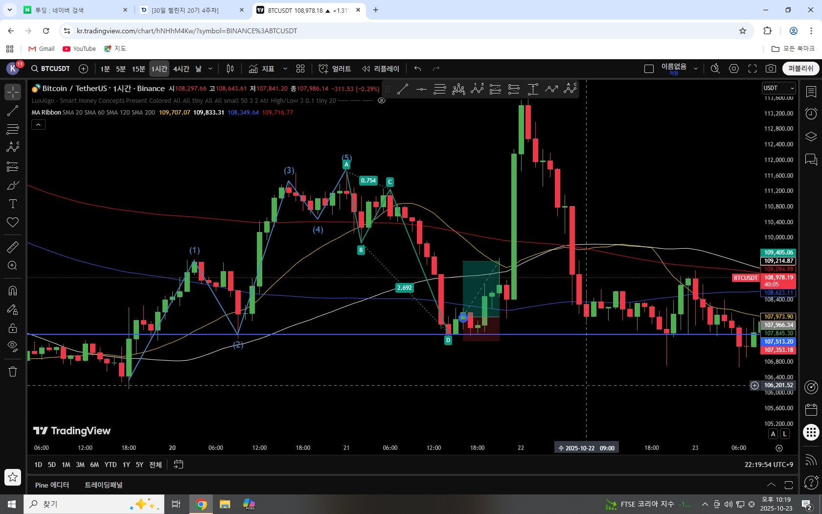822x514 pixels.
Task: Select the 전체 all date range
Action: [156, 465]
